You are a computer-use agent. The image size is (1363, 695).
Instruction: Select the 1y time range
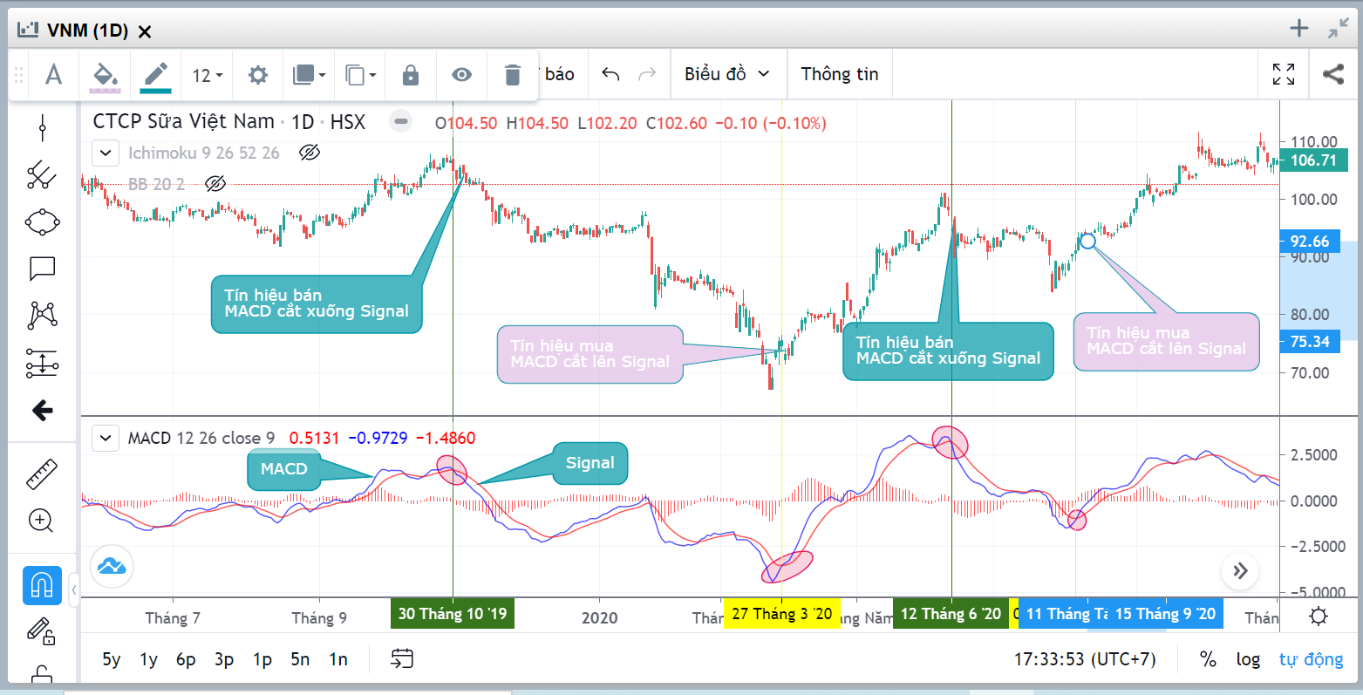click(148, 659)
